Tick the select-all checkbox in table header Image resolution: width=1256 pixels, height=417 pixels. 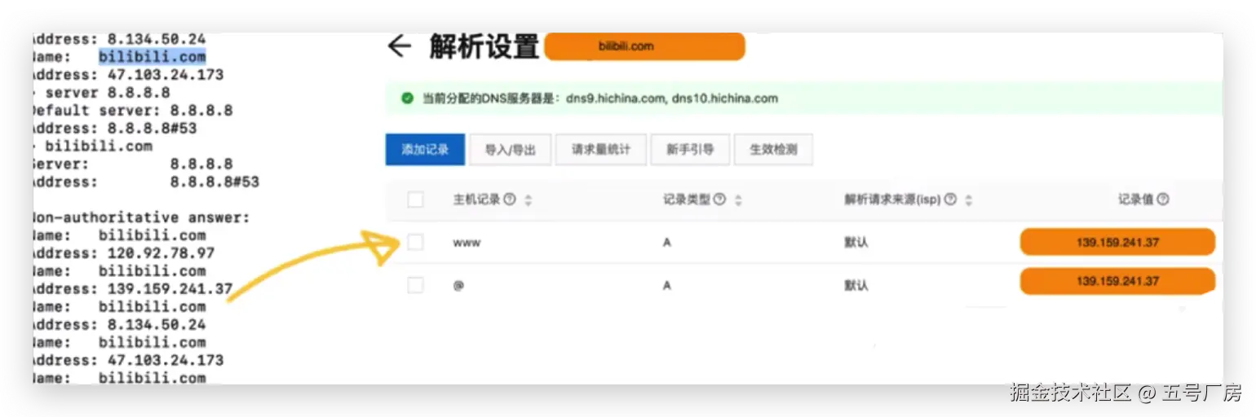coord(415,200)
